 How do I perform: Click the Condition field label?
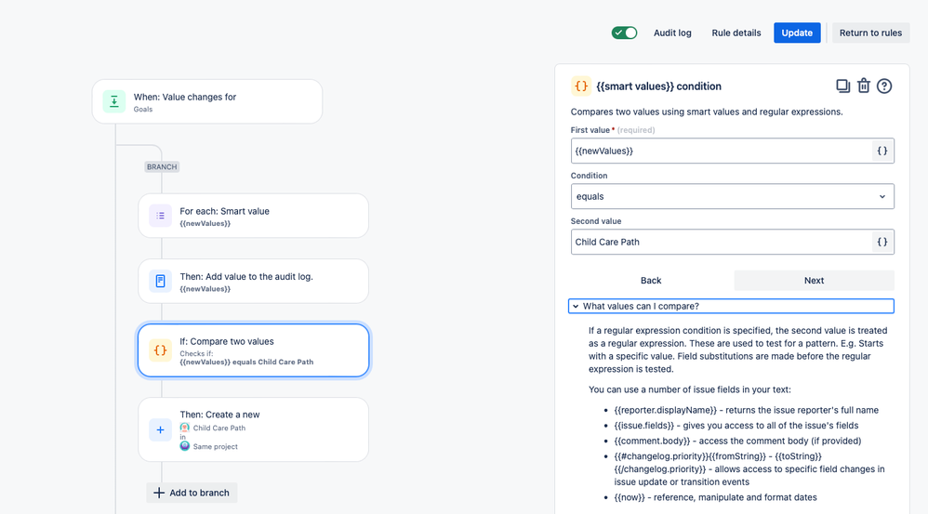point(589,176)
